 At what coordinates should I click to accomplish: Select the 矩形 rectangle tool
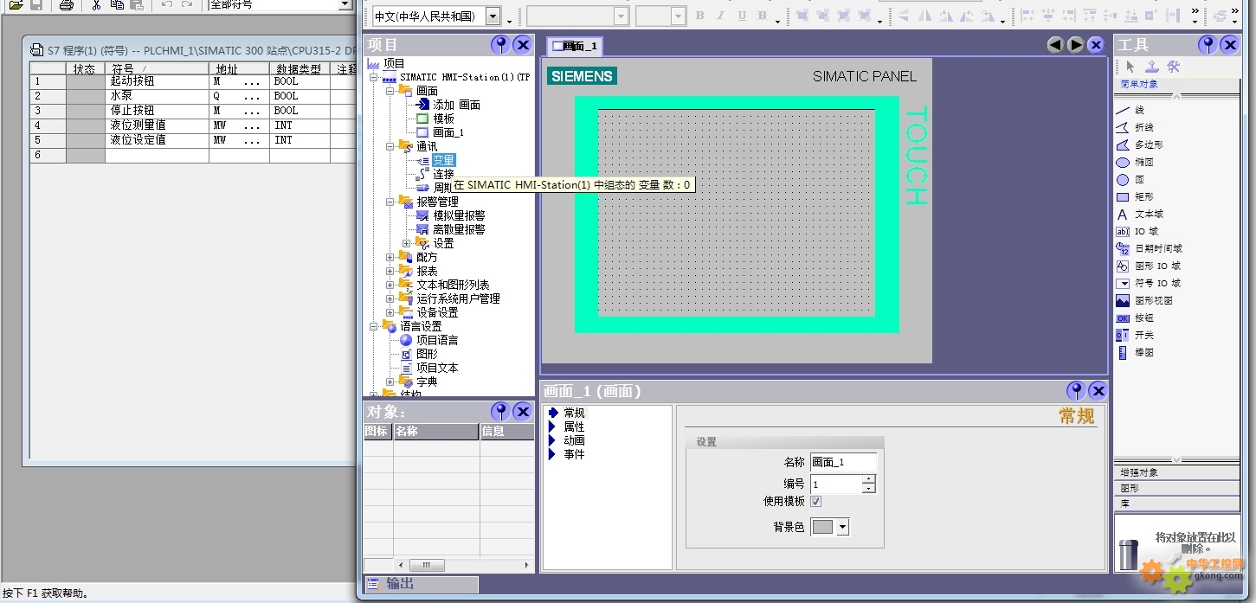click(x=1135, y=196)
